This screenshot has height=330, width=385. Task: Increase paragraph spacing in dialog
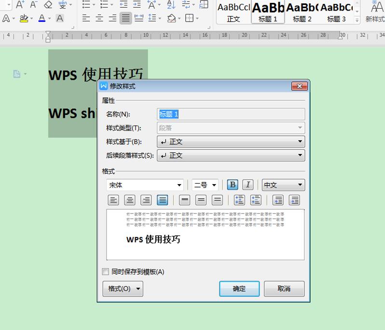[239, 200]
